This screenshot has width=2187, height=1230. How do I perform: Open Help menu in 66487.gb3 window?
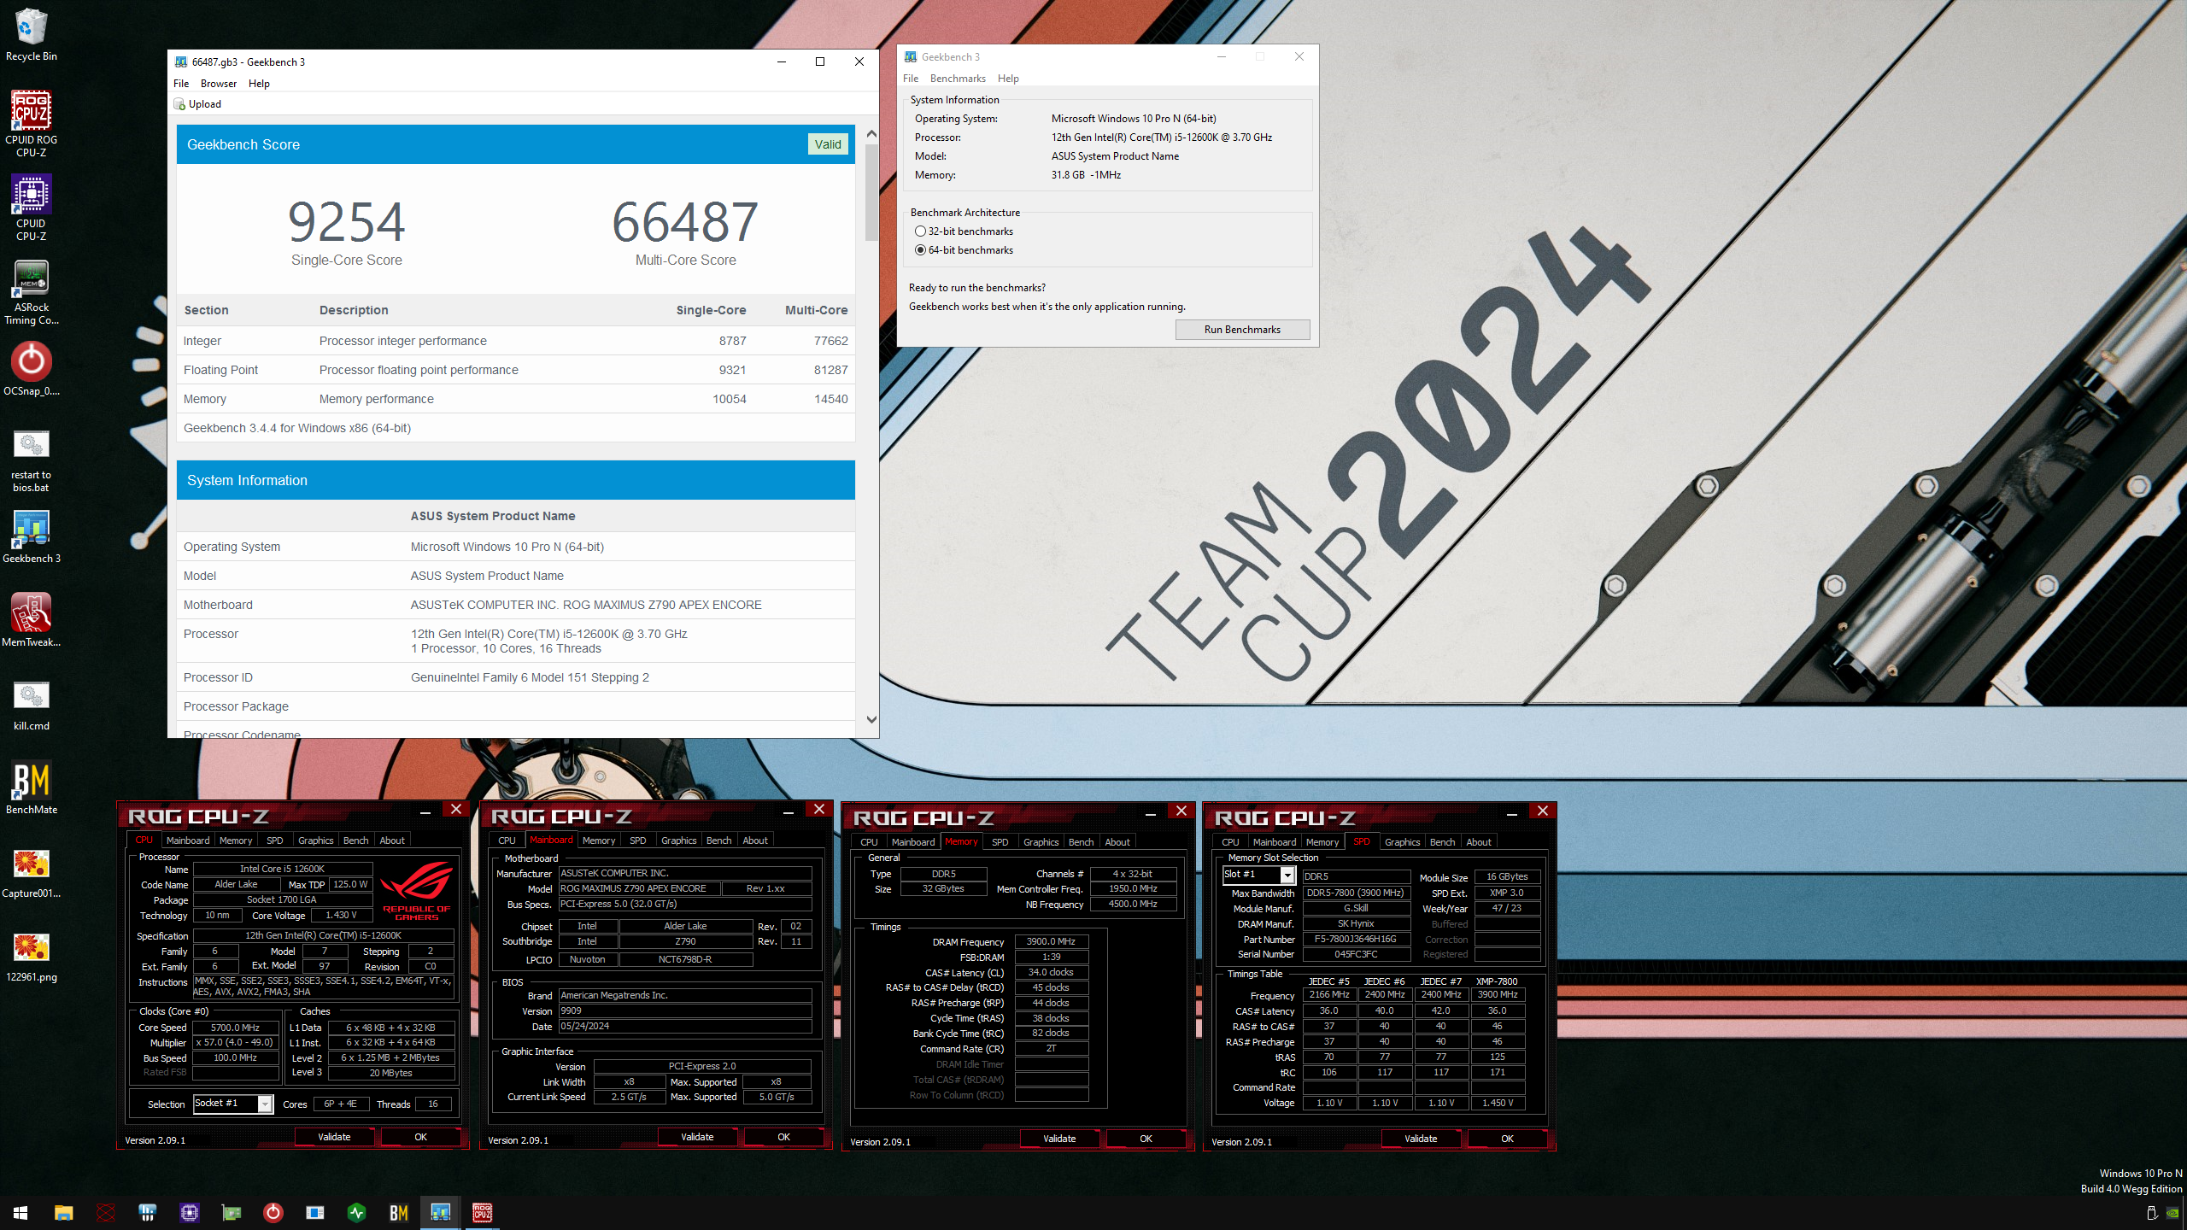point(259,84)
